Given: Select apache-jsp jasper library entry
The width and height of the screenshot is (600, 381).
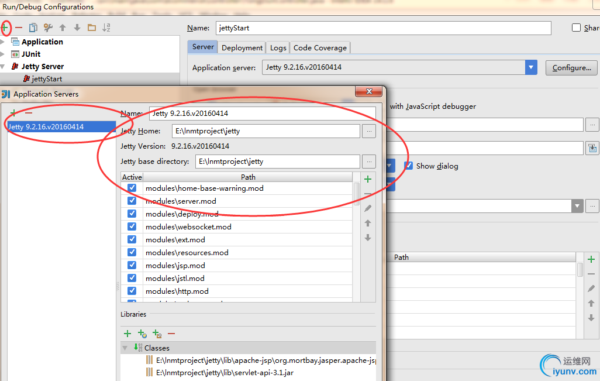Looking at the screenshot, I should click(x=261, y=361).
